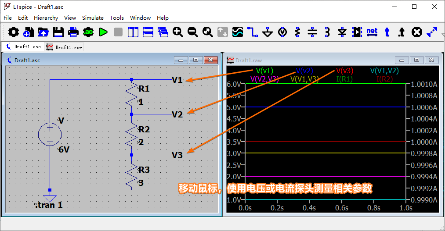The width and height of the screenshot is (445, 231).
Task: Open the View menu
Action: [70, 18]
